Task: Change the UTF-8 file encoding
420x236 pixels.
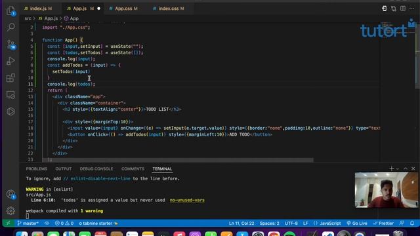Action: tap(291, 223)
